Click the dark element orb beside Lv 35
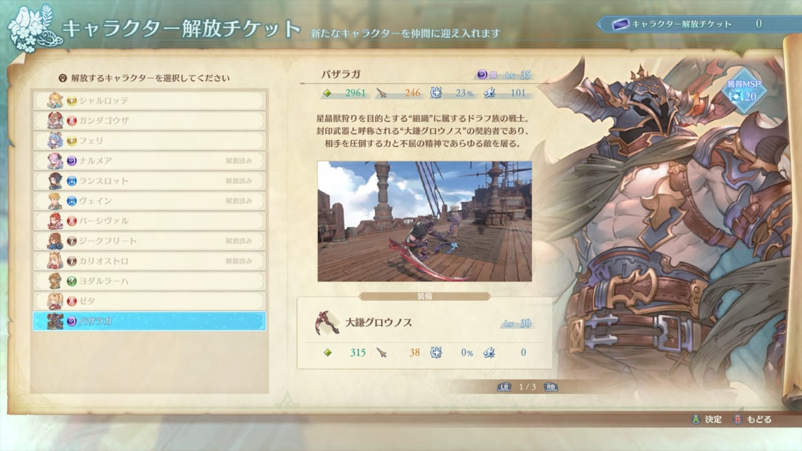The image size is (802, 451). (482, 75)
